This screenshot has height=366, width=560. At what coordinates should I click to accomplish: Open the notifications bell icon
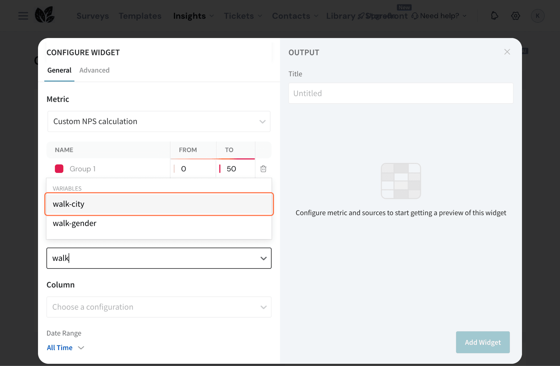(494, 16)
